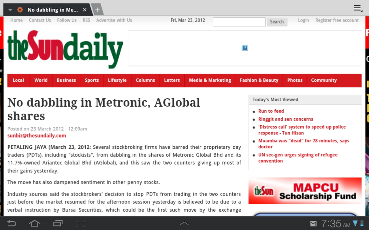Open 'Ringgit and sen concerns' story
Screen dimensions: 369x230
[286, 119]
